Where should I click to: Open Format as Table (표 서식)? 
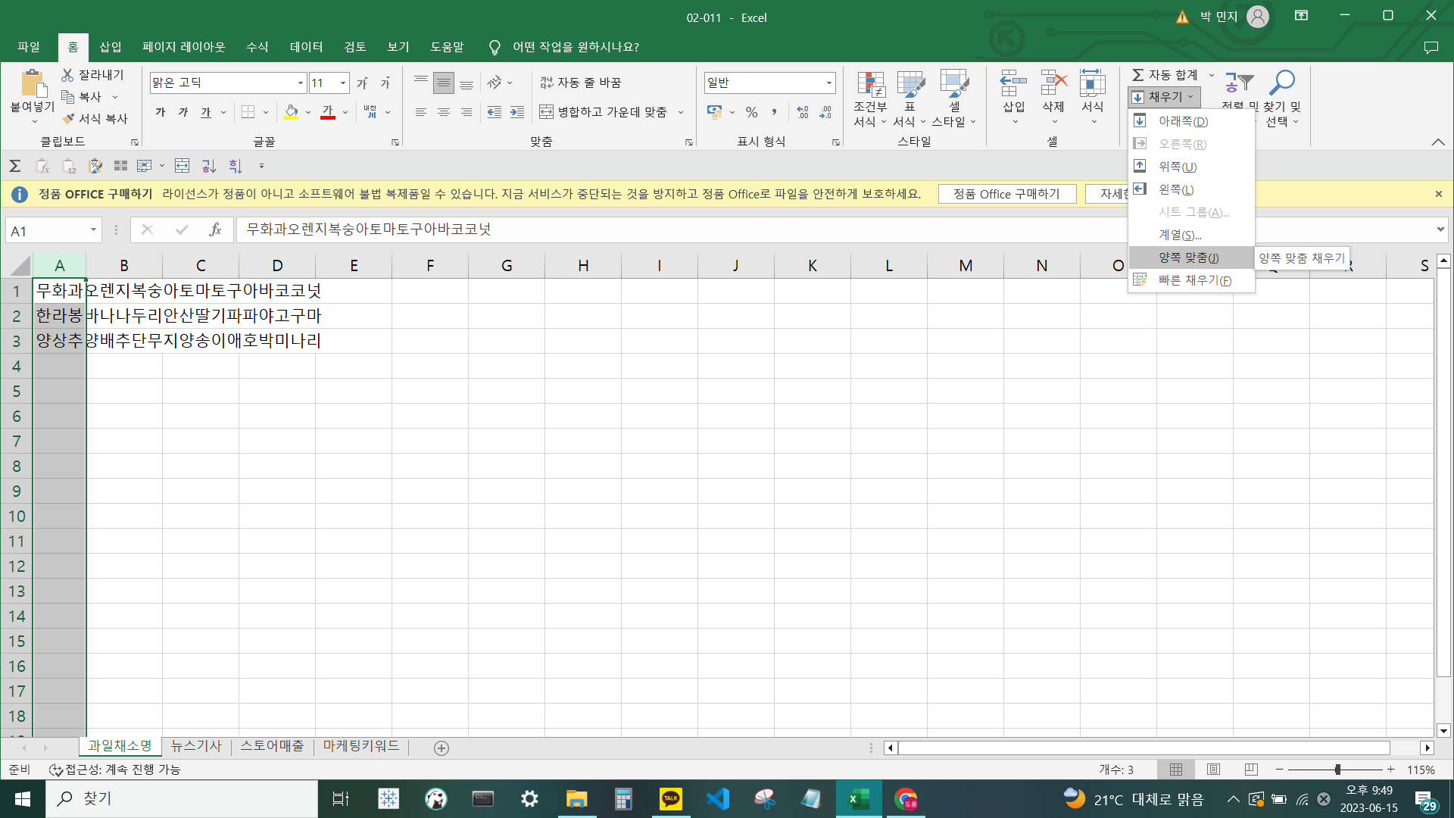910,99
